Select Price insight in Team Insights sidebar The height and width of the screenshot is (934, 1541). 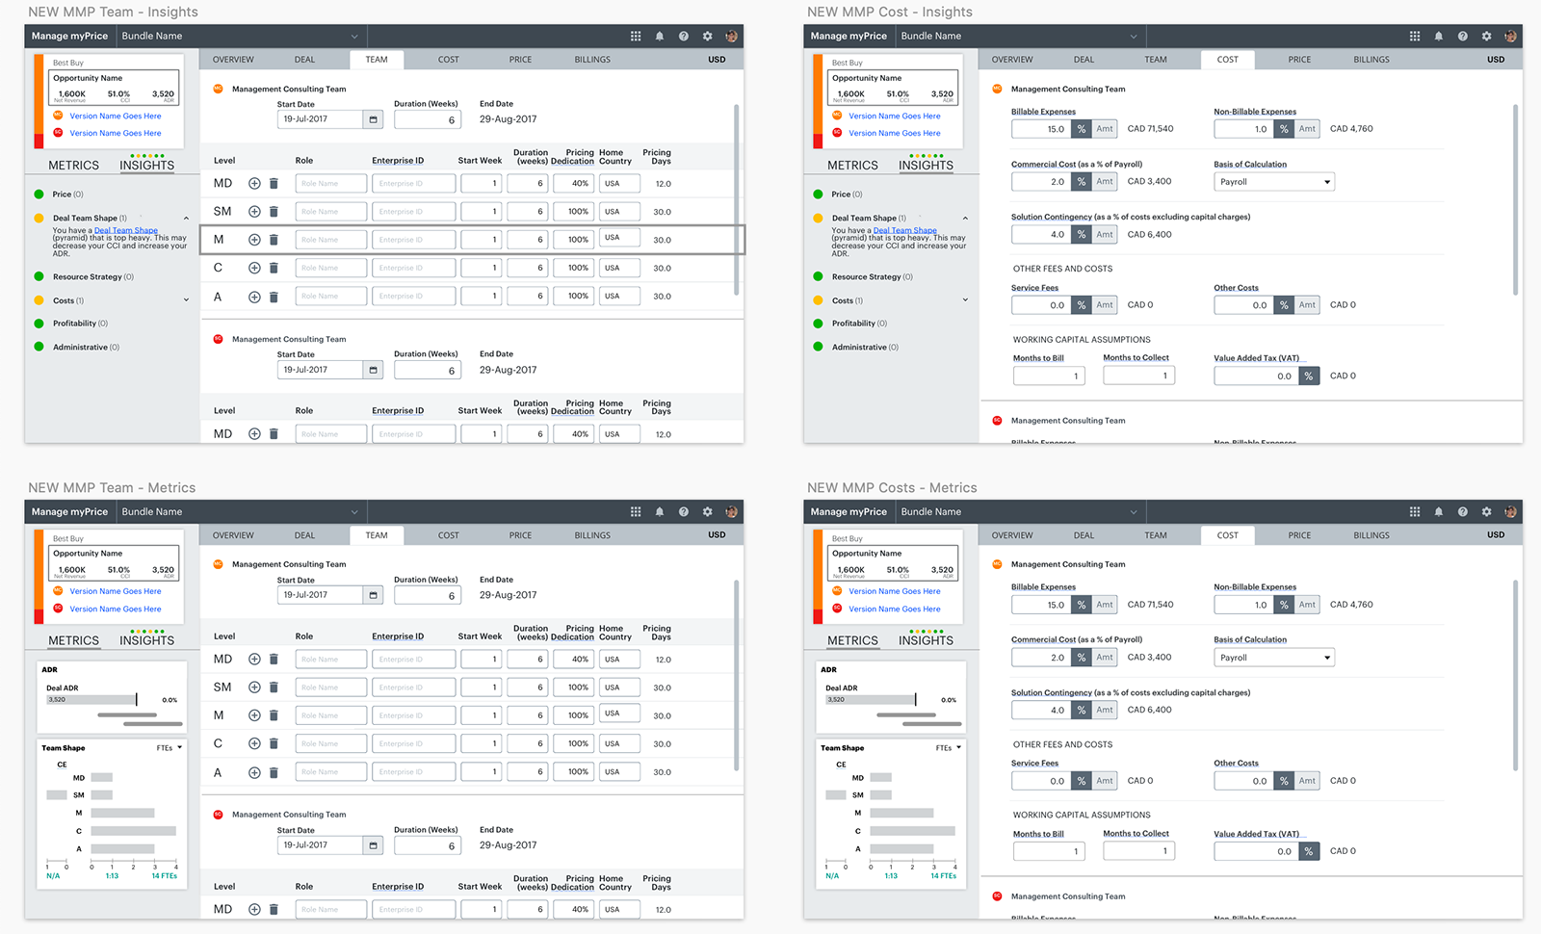click(67, 195)
